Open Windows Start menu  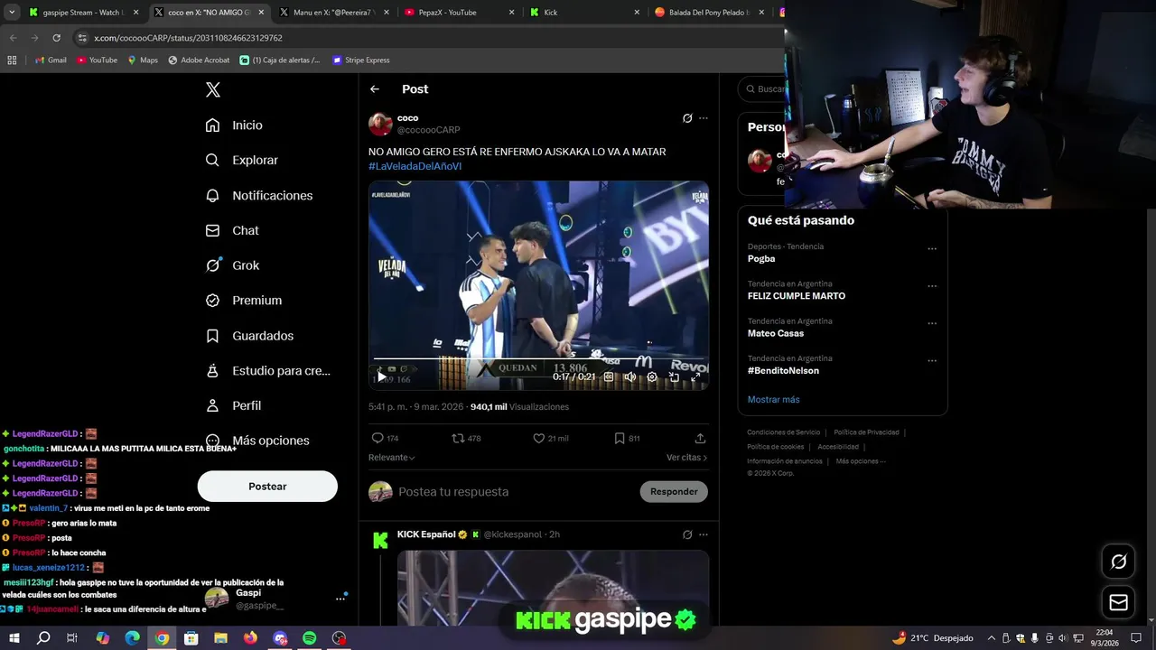click(x=14, y=638)
